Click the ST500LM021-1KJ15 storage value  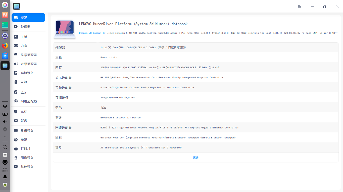point(118,97)
